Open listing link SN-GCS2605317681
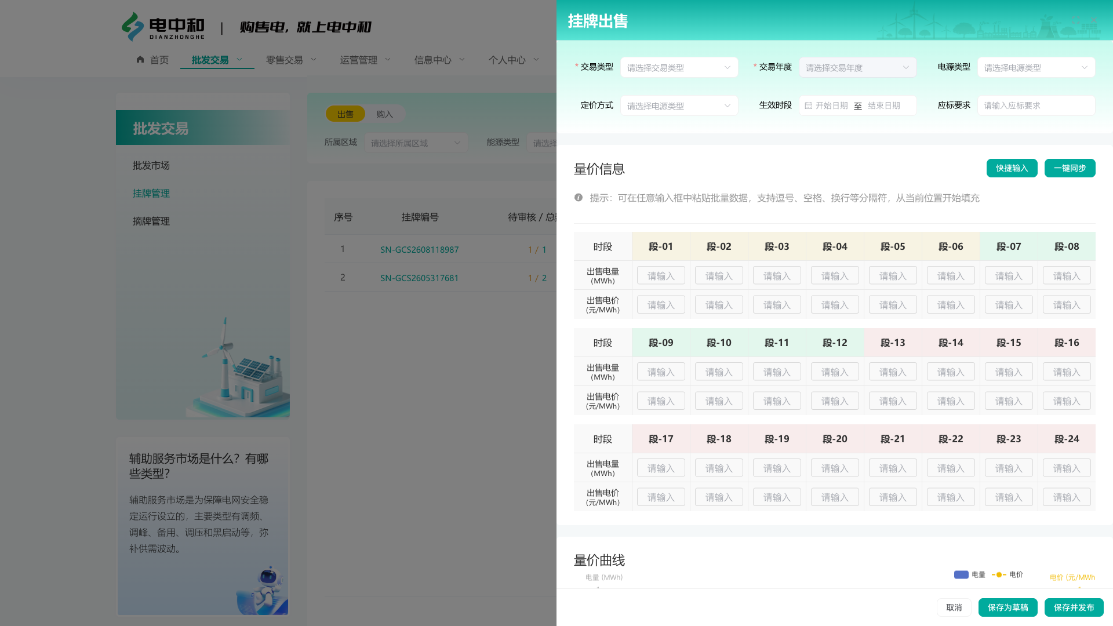 pyautogui.click(x=420, y=278)
